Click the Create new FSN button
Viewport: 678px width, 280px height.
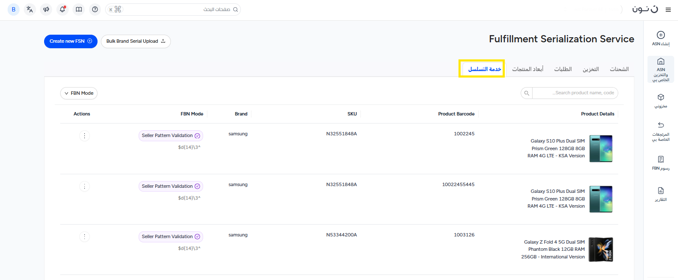(x=71, y=41)
